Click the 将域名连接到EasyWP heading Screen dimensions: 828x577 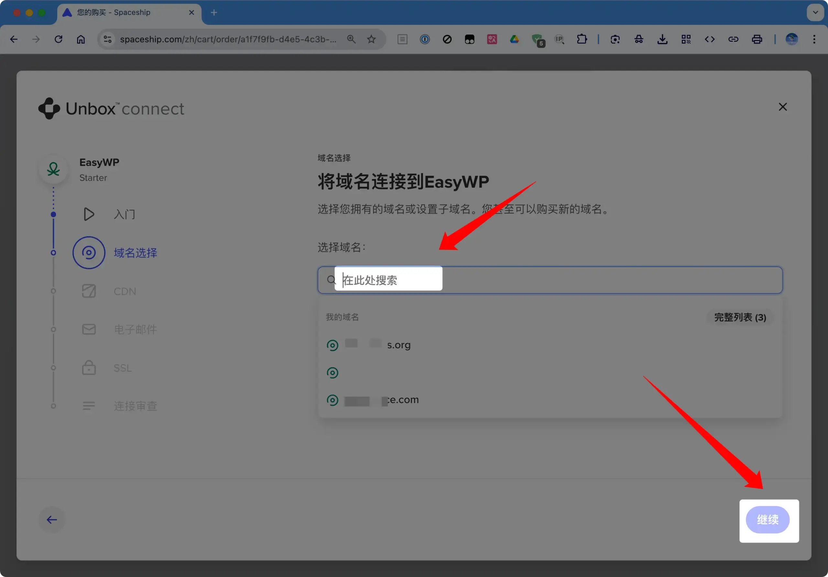click(403, 182)
